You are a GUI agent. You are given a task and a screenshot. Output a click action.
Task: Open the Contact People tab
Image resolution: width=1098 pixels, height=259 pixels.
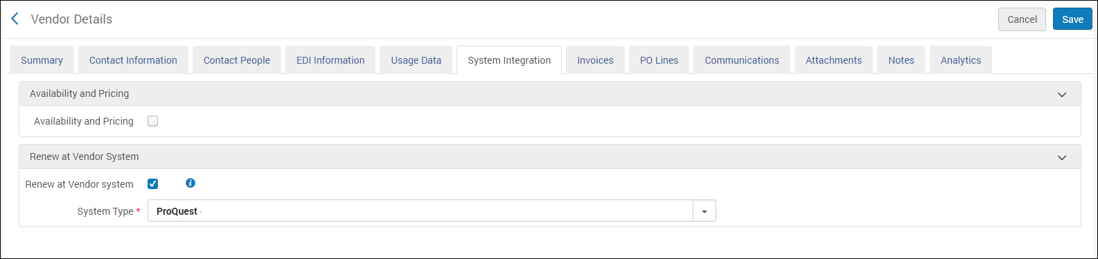(237, 60)
